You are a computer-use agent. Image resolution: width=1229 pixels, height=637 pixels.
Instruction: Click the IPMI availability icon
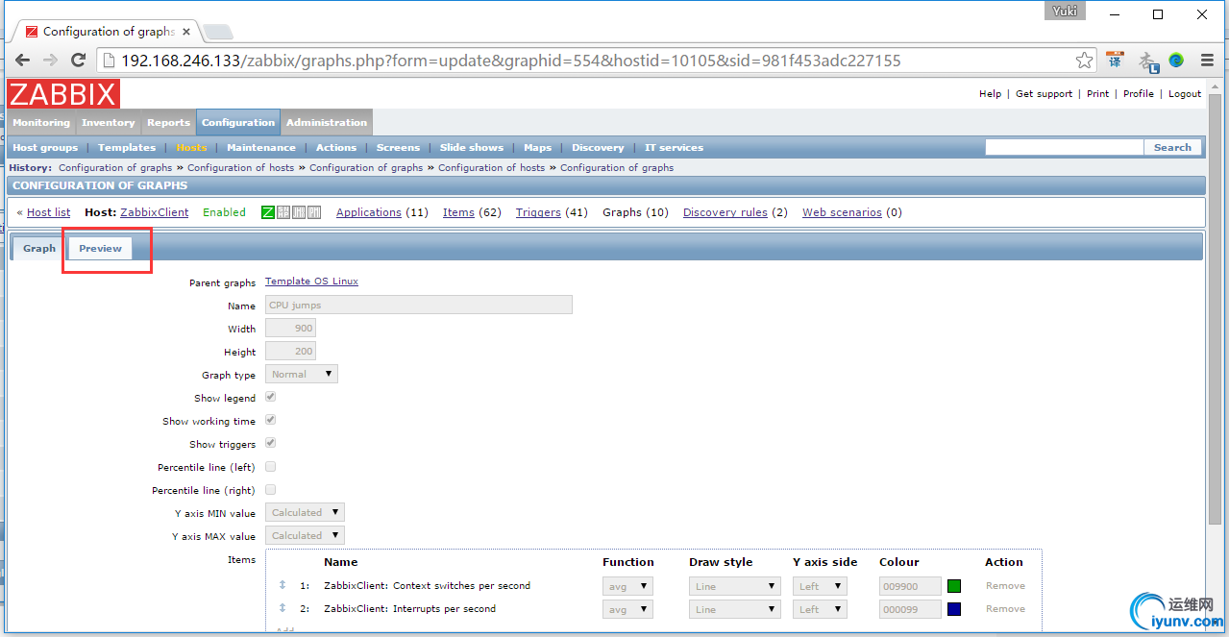[314, 212]
